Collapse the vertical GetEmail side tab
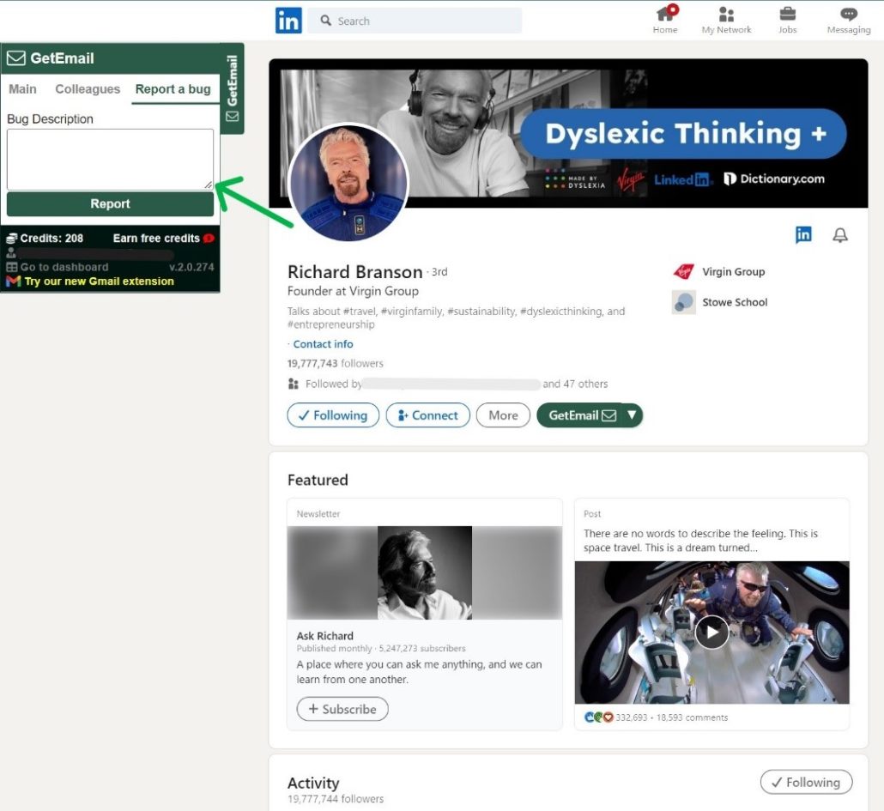Viewport: 884px width, 811px height. pos(232,88)
